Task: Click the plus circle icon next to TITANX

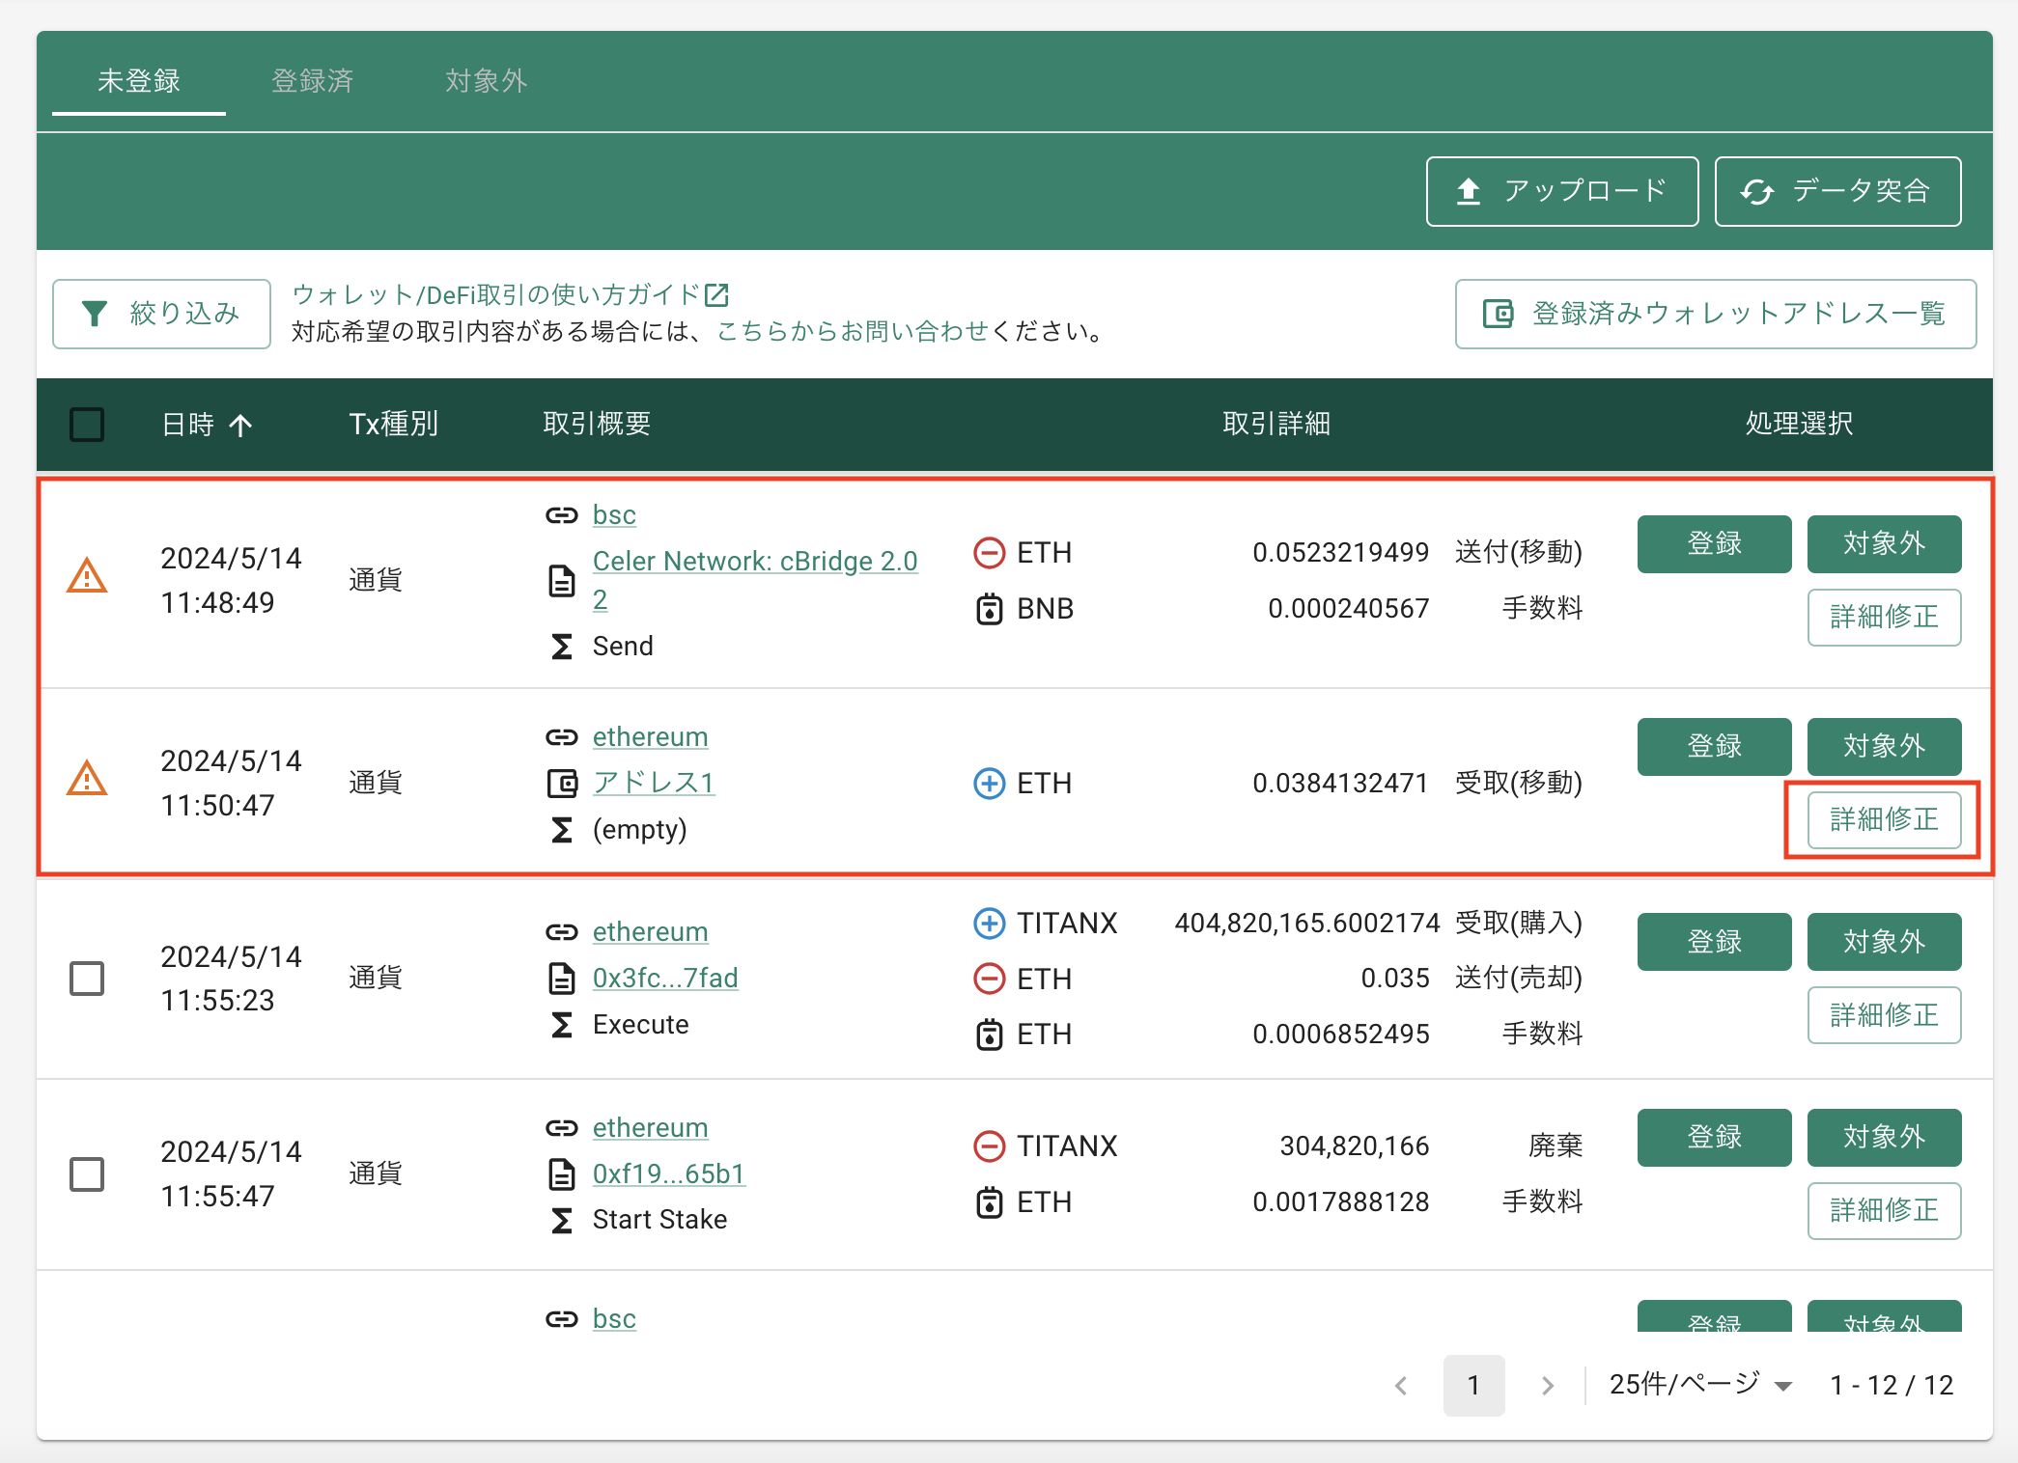Action: [989, 924]
